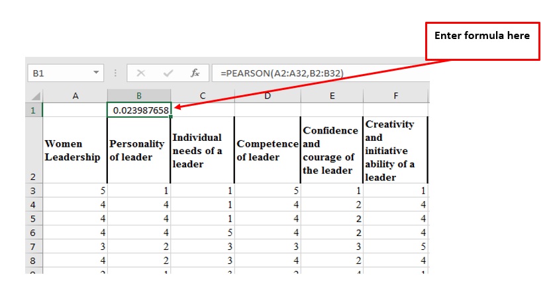This screenshot has height=281, width=551.
Task: Select cell E6 containing 2
Action: [332, 233]
